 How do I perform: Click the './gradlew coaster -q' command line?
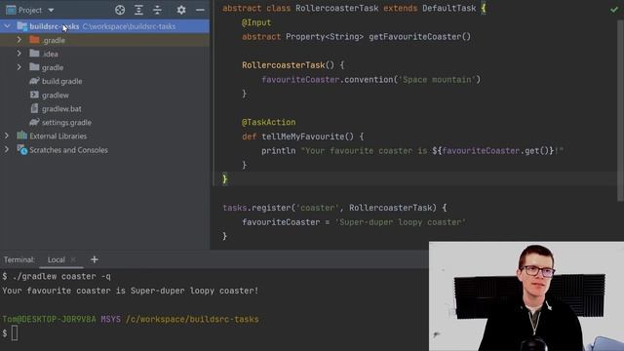pyautogui.click(x=61, y=276)
